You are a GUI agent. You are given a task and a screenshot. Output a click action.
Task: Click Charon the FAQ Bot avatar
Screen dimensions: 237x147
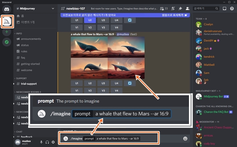(199, 112)
